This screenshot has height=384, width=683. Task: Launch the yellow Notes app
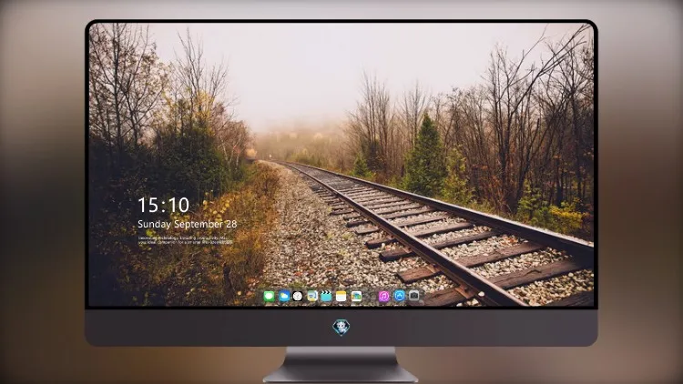pyautogui.click(x=341, y=297)
